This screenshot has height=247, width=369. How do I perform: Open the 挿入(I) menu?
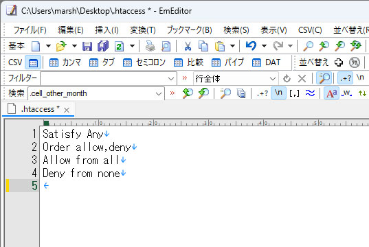tap(107, 30)
